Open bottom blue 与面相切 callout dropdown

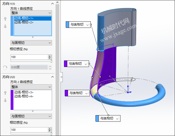[117, 119]
